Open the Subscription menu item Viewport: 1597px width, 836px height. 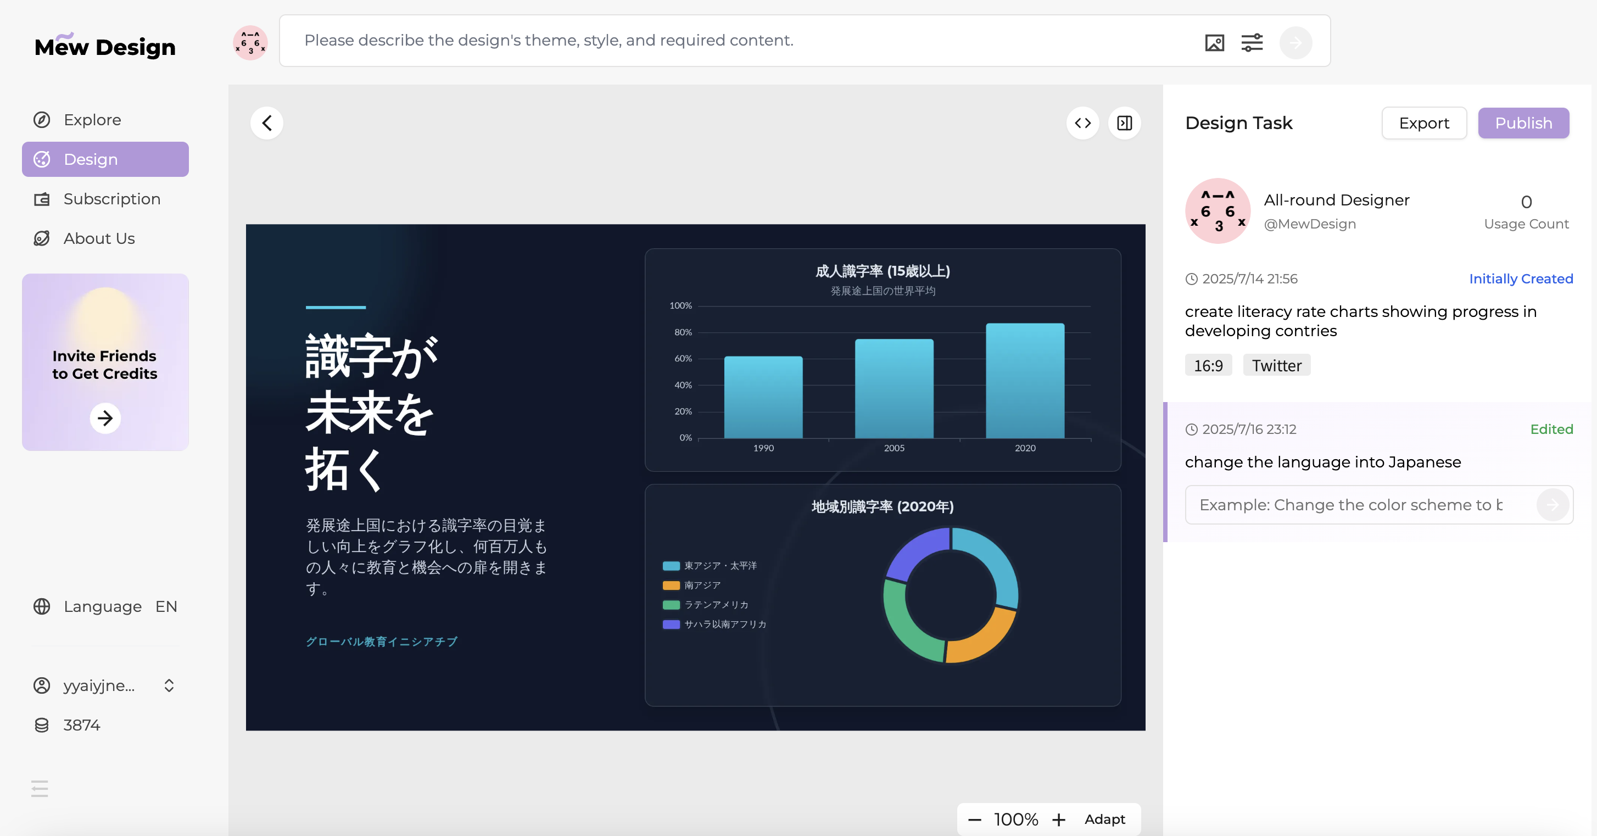coord(105,199)
